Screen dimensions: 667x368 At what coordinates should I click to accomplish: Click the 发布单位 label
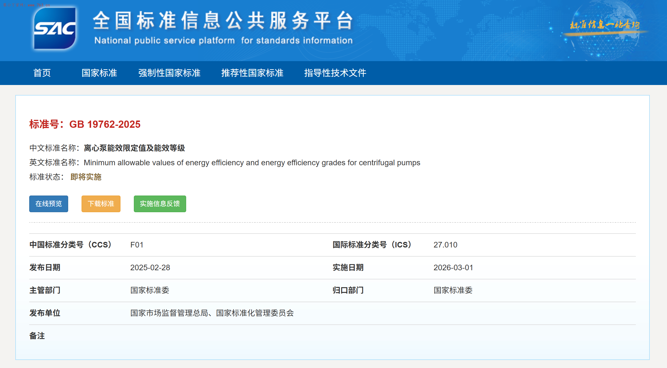(45, 313)
